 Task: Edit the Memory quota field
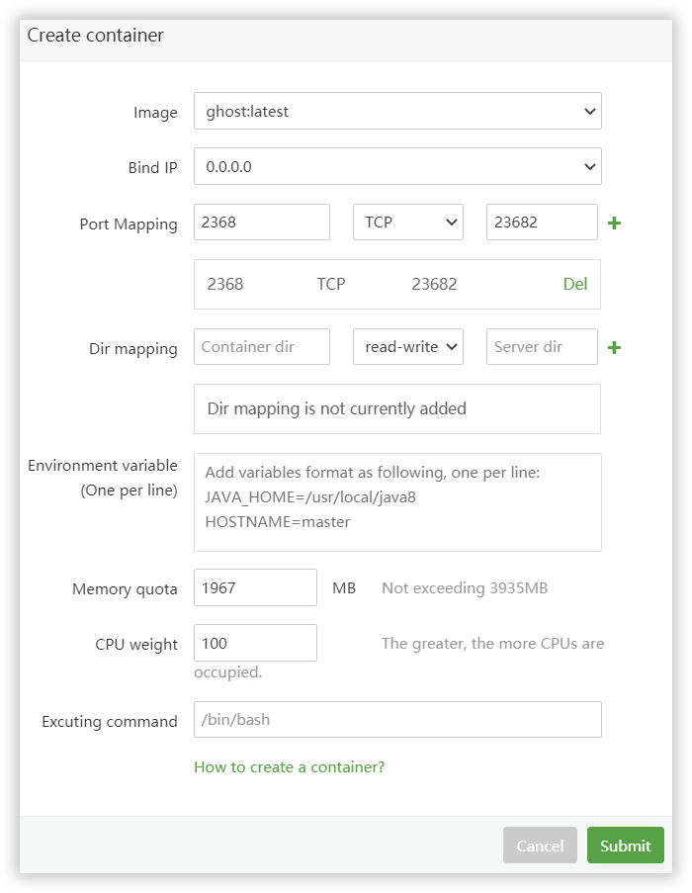(255, 587)
